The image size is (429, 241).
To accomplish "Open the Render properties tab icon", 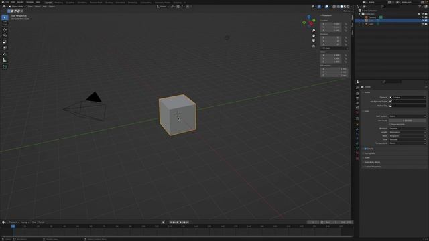I will pyautogui.click(x=357, y=94).
